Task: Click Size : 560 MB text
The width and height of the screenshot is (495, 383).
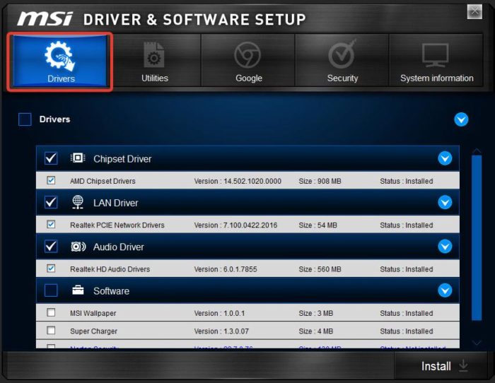Action: [320, 269]
